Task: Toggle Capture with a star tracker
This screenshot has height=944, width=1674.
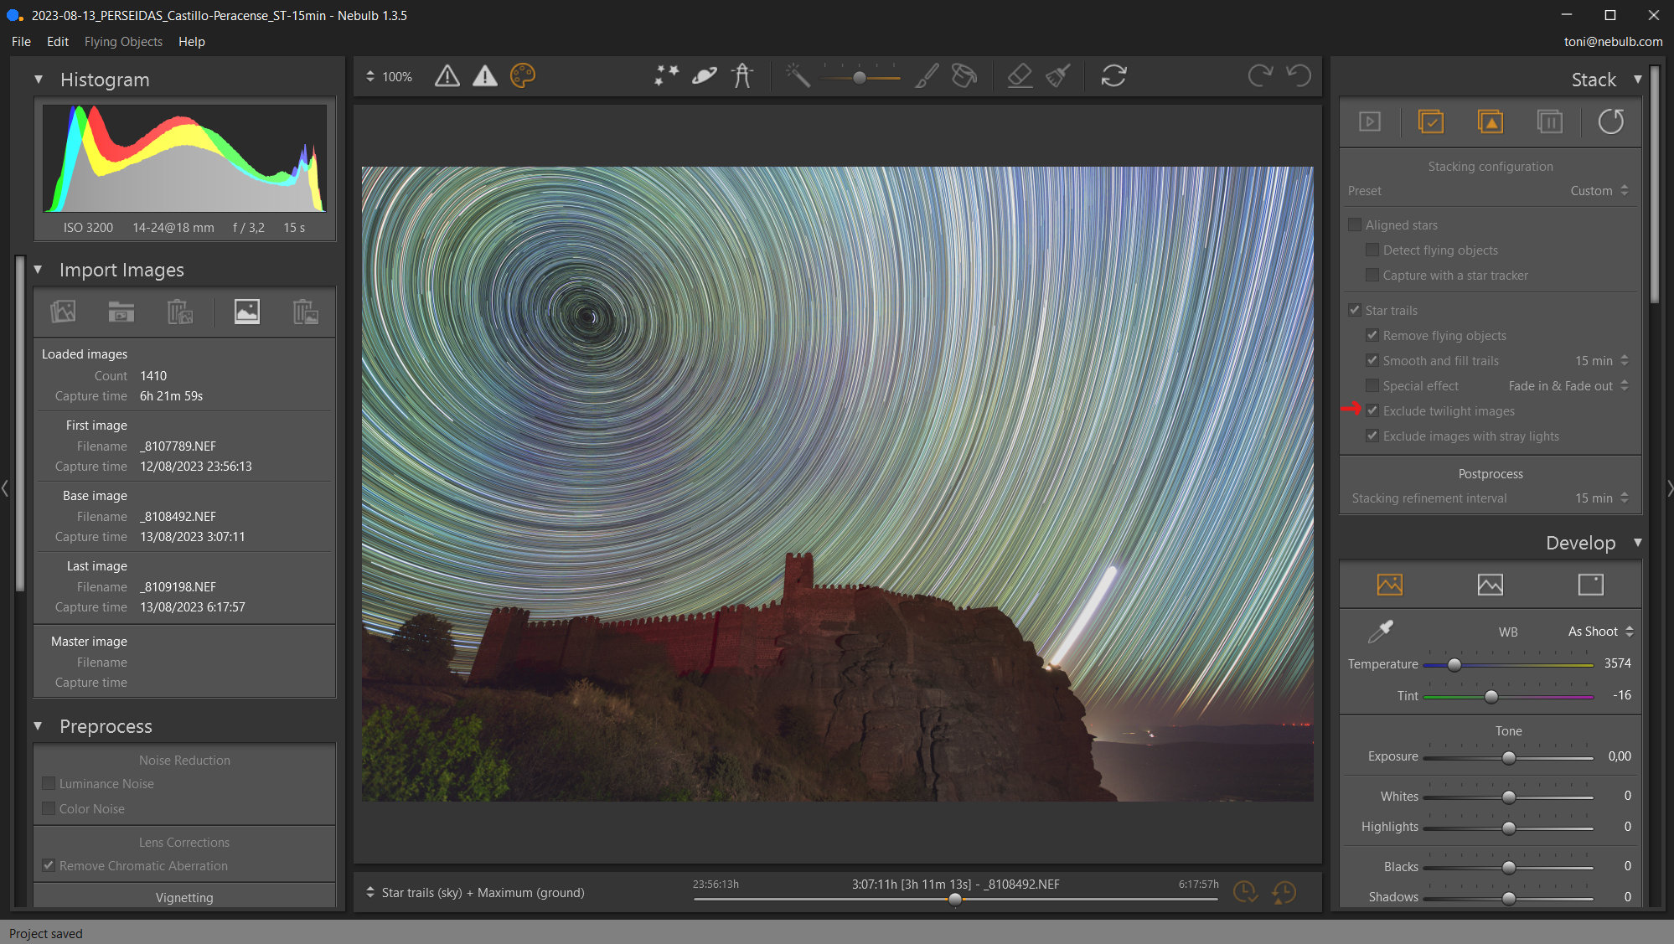Action: coord(1372,275)
